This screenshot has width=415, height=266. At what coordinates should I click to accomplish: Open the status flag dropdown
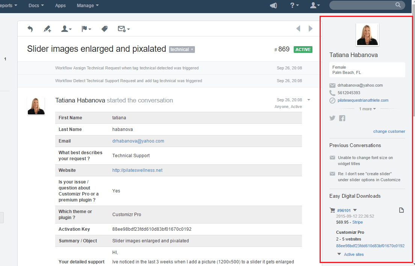coord(86,29)
